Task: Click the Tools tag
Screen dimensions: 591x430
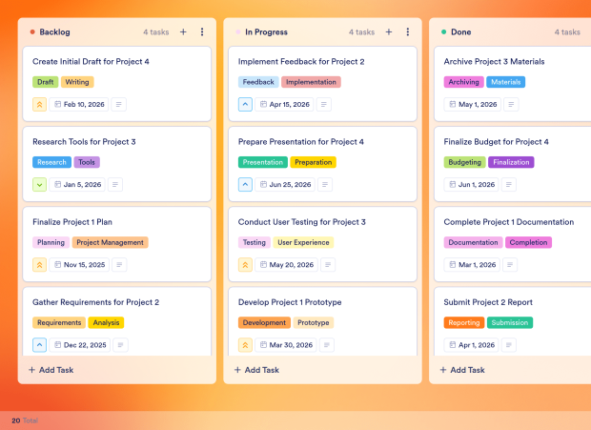Action: tap(87, 162)
